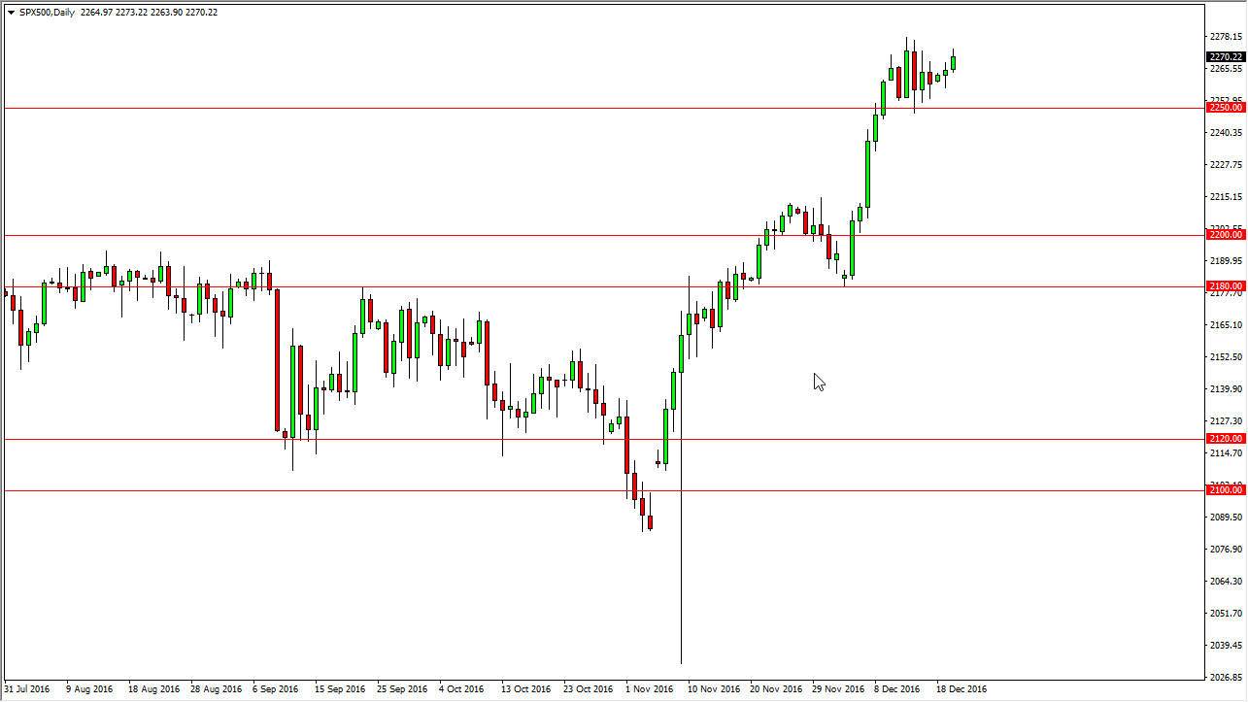Image resolution: width=1248 pixels, height=702 pixels.
Task: Select the horizontal support line at 2120.00
Action: [x=388, y=438]
